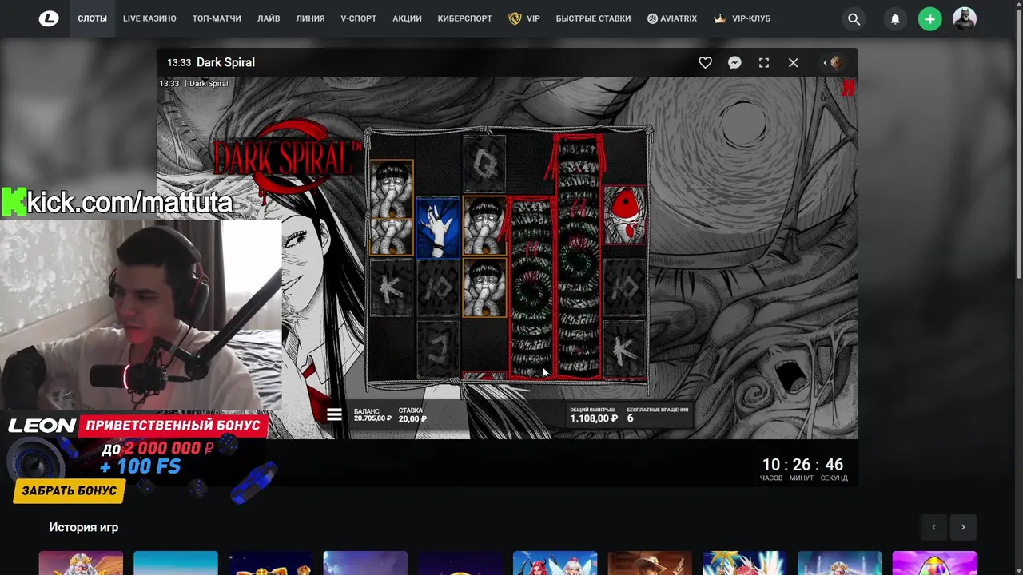Open the search magnifier icon
This screenshot has width=1023, height=575.
click(854, 19)
